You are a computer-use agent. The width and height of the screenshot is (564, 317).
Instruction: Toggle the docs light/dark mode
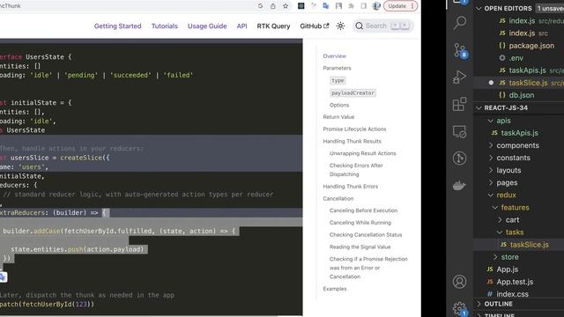(340, 26)
